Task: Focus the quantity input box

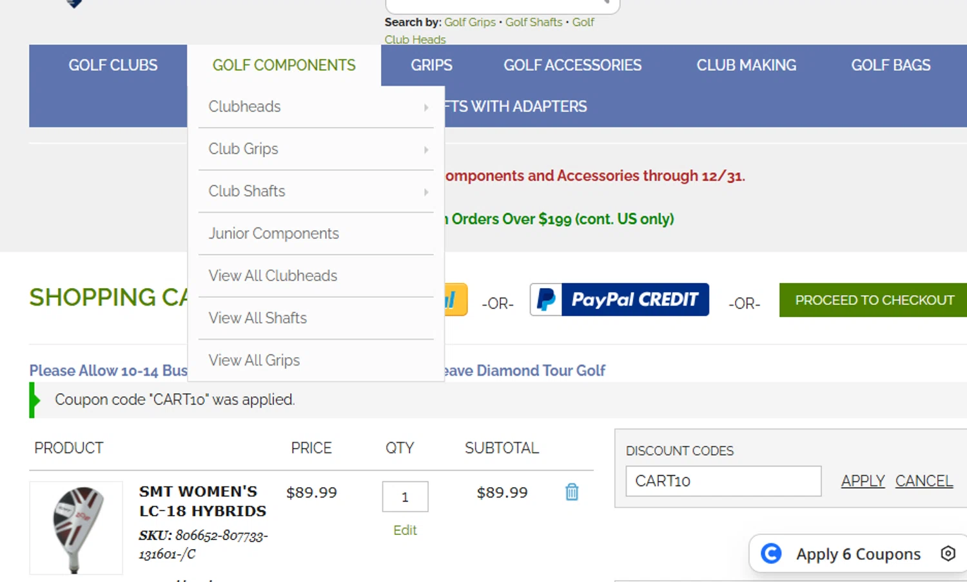Action: [405, 497]
